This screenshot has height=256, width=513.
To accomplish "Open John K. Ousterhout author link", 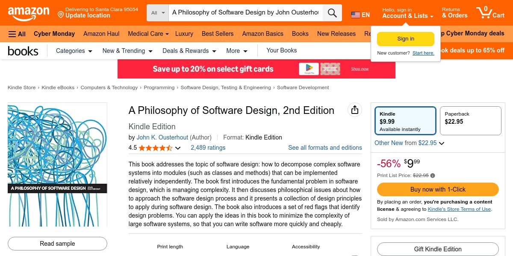I will (x=162, y=137).
